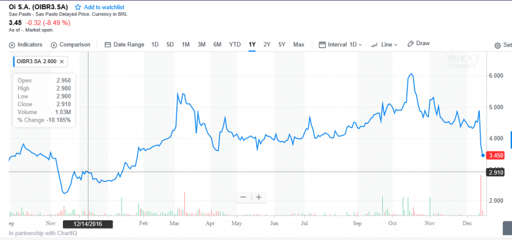The width and height of the screenshot is (512, 240).
Task: Select the 1M time range
Action: [186, 45]
